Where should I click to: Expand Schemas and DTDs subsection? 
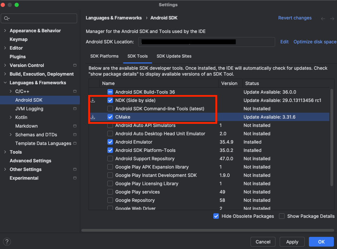click(11, 135)
